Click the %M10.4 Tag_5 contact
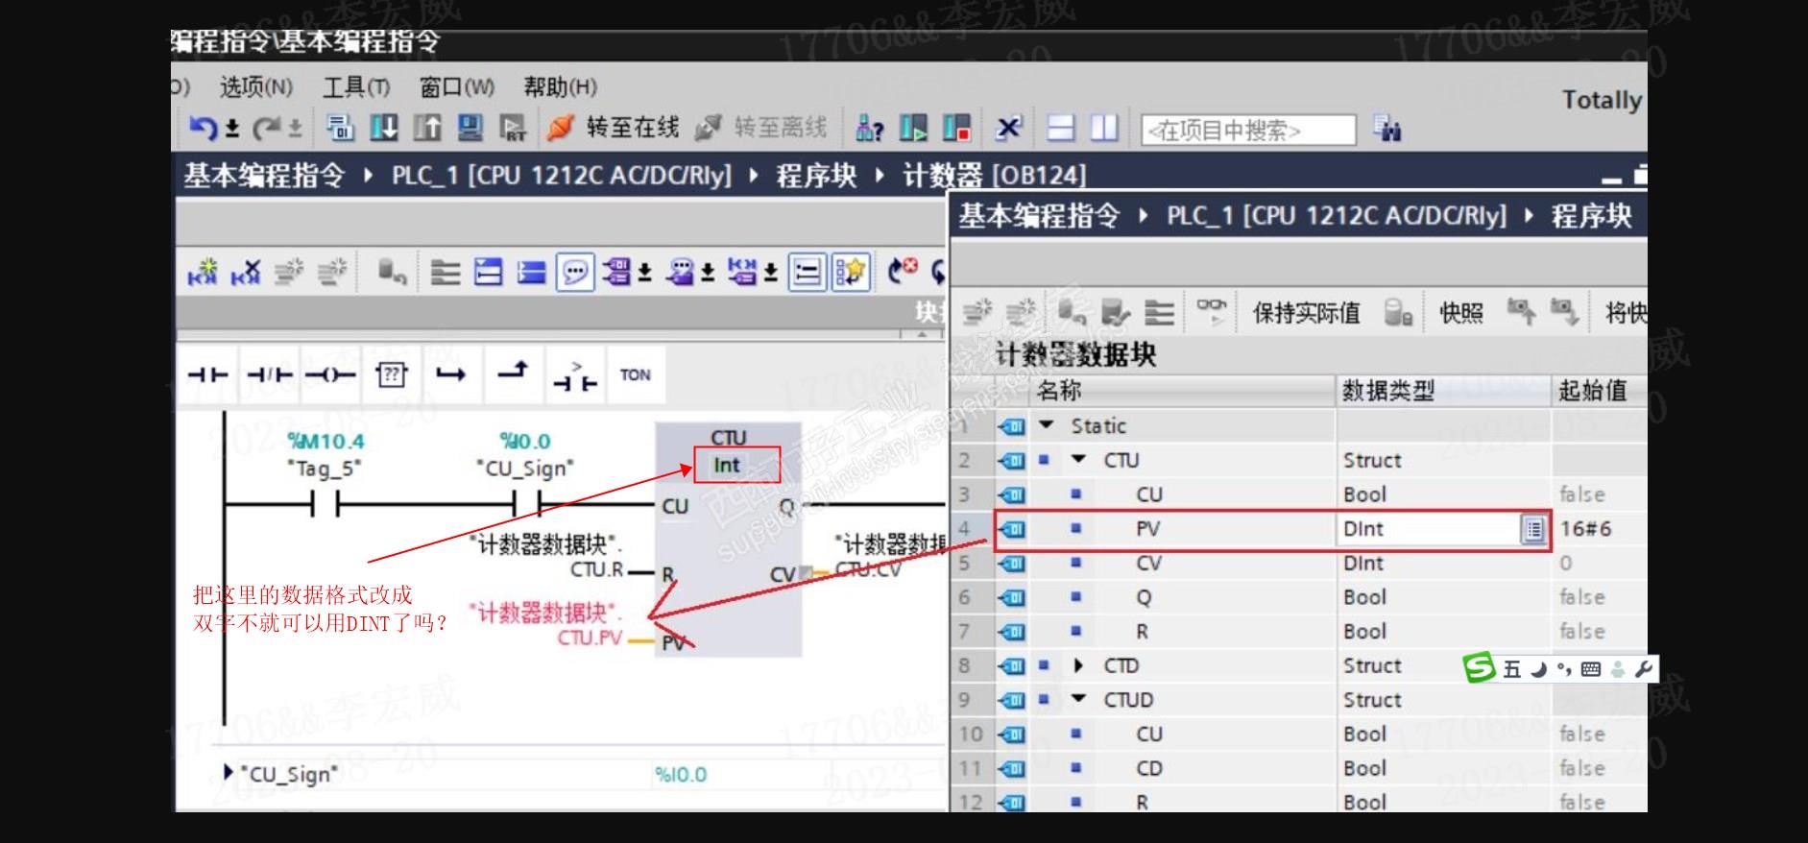The width and height of the screenshot is (1808, 843). click(x=325, y=503)
